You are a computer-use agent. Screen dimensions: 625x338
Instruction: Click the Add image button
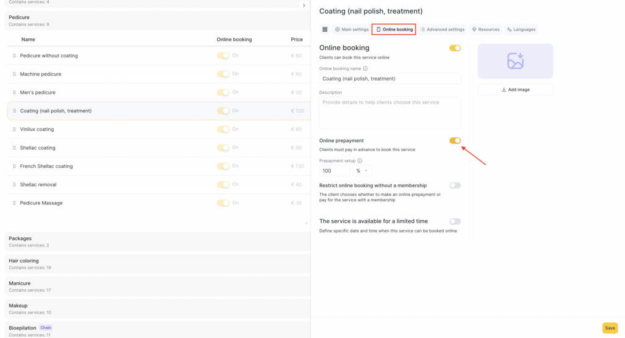pyautogui.click(x=515, y=90)
